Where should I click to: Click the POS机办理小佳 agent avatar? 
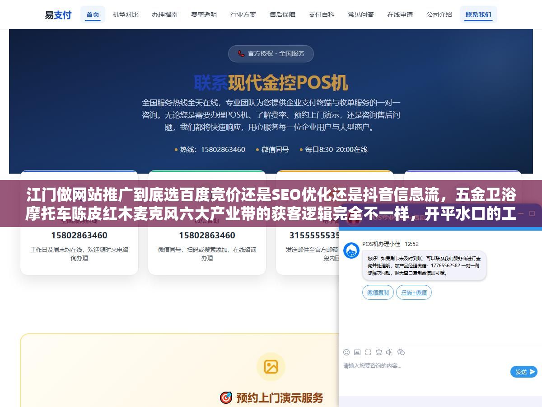point(351,251)
